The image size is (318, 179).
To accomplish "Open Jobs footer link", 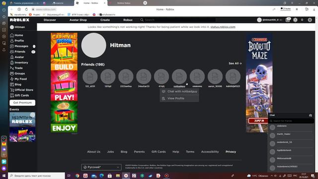I will point(110,152).
